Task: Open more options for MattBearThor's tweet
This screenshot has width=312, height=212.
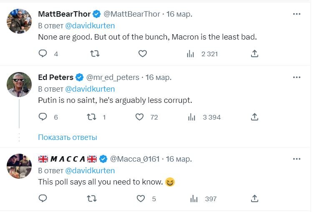Action: [x=297, y=14]
